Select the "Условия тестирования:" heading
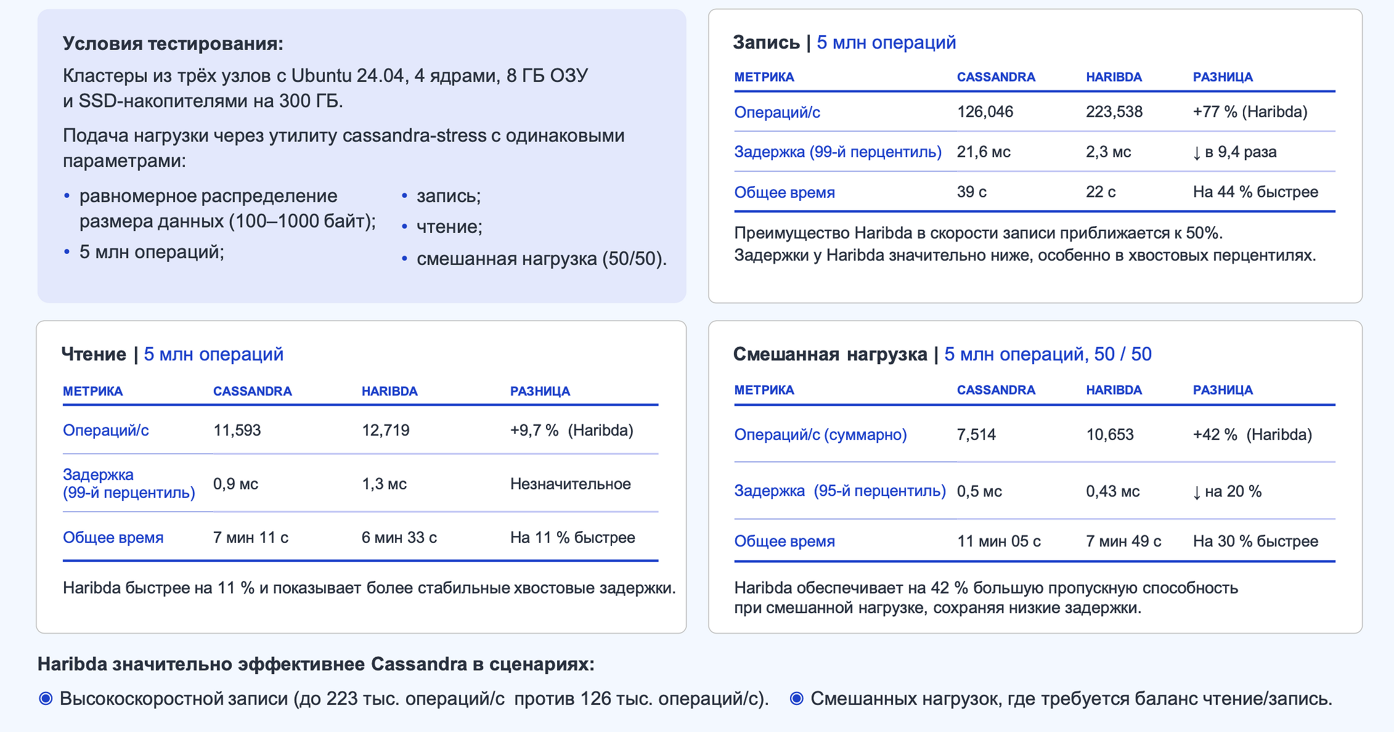 173,44
